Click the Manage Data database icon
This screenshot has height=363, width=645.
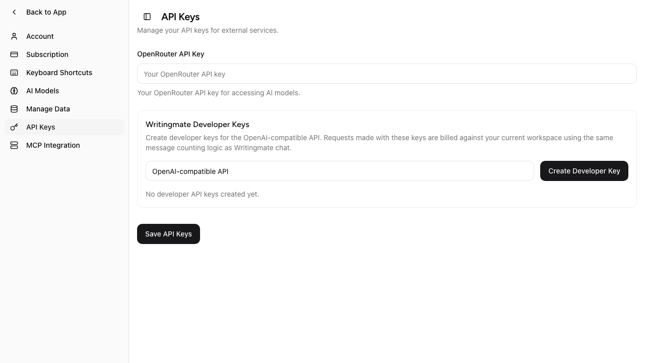(14, 109)
